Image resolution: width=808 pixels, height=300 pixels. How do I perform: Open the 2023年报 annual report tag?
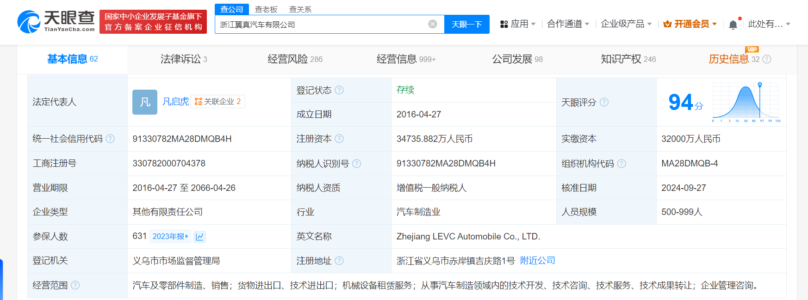click(x=170, y=237)
